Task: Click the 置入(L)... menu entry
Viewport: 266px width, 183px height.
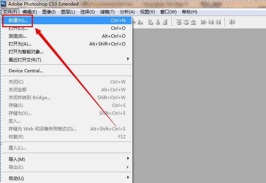Action: point(67,148)
